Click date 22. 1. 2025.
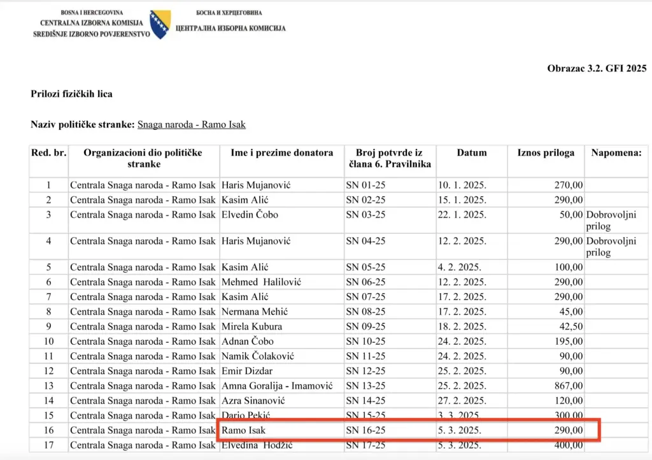 pos(462,215)
